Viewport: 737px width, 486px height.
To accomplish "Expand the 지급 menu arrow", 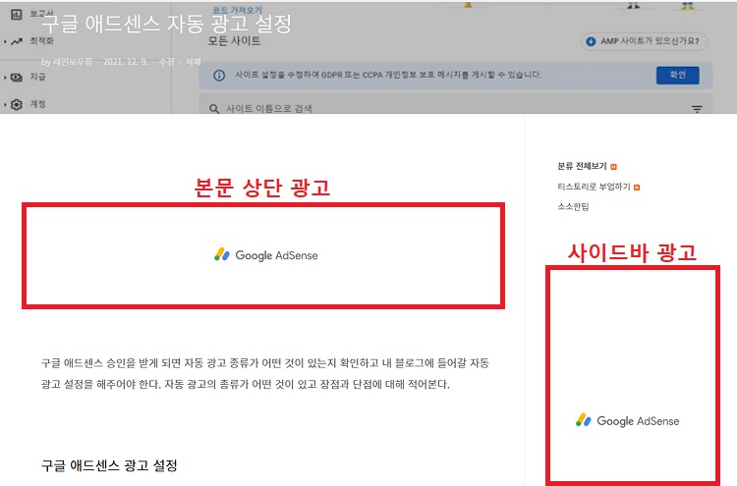I will coord(5,78).
